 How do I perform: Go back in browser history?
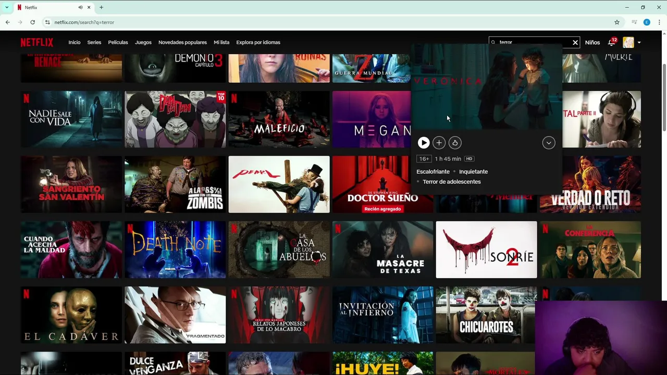coord(8,22)
